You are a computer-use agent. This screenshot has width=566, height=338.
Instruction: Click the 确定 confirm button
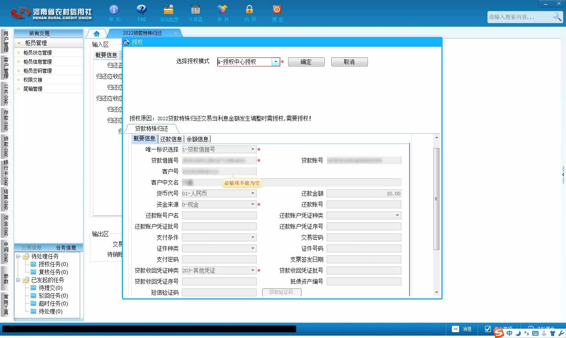(306, 62)
